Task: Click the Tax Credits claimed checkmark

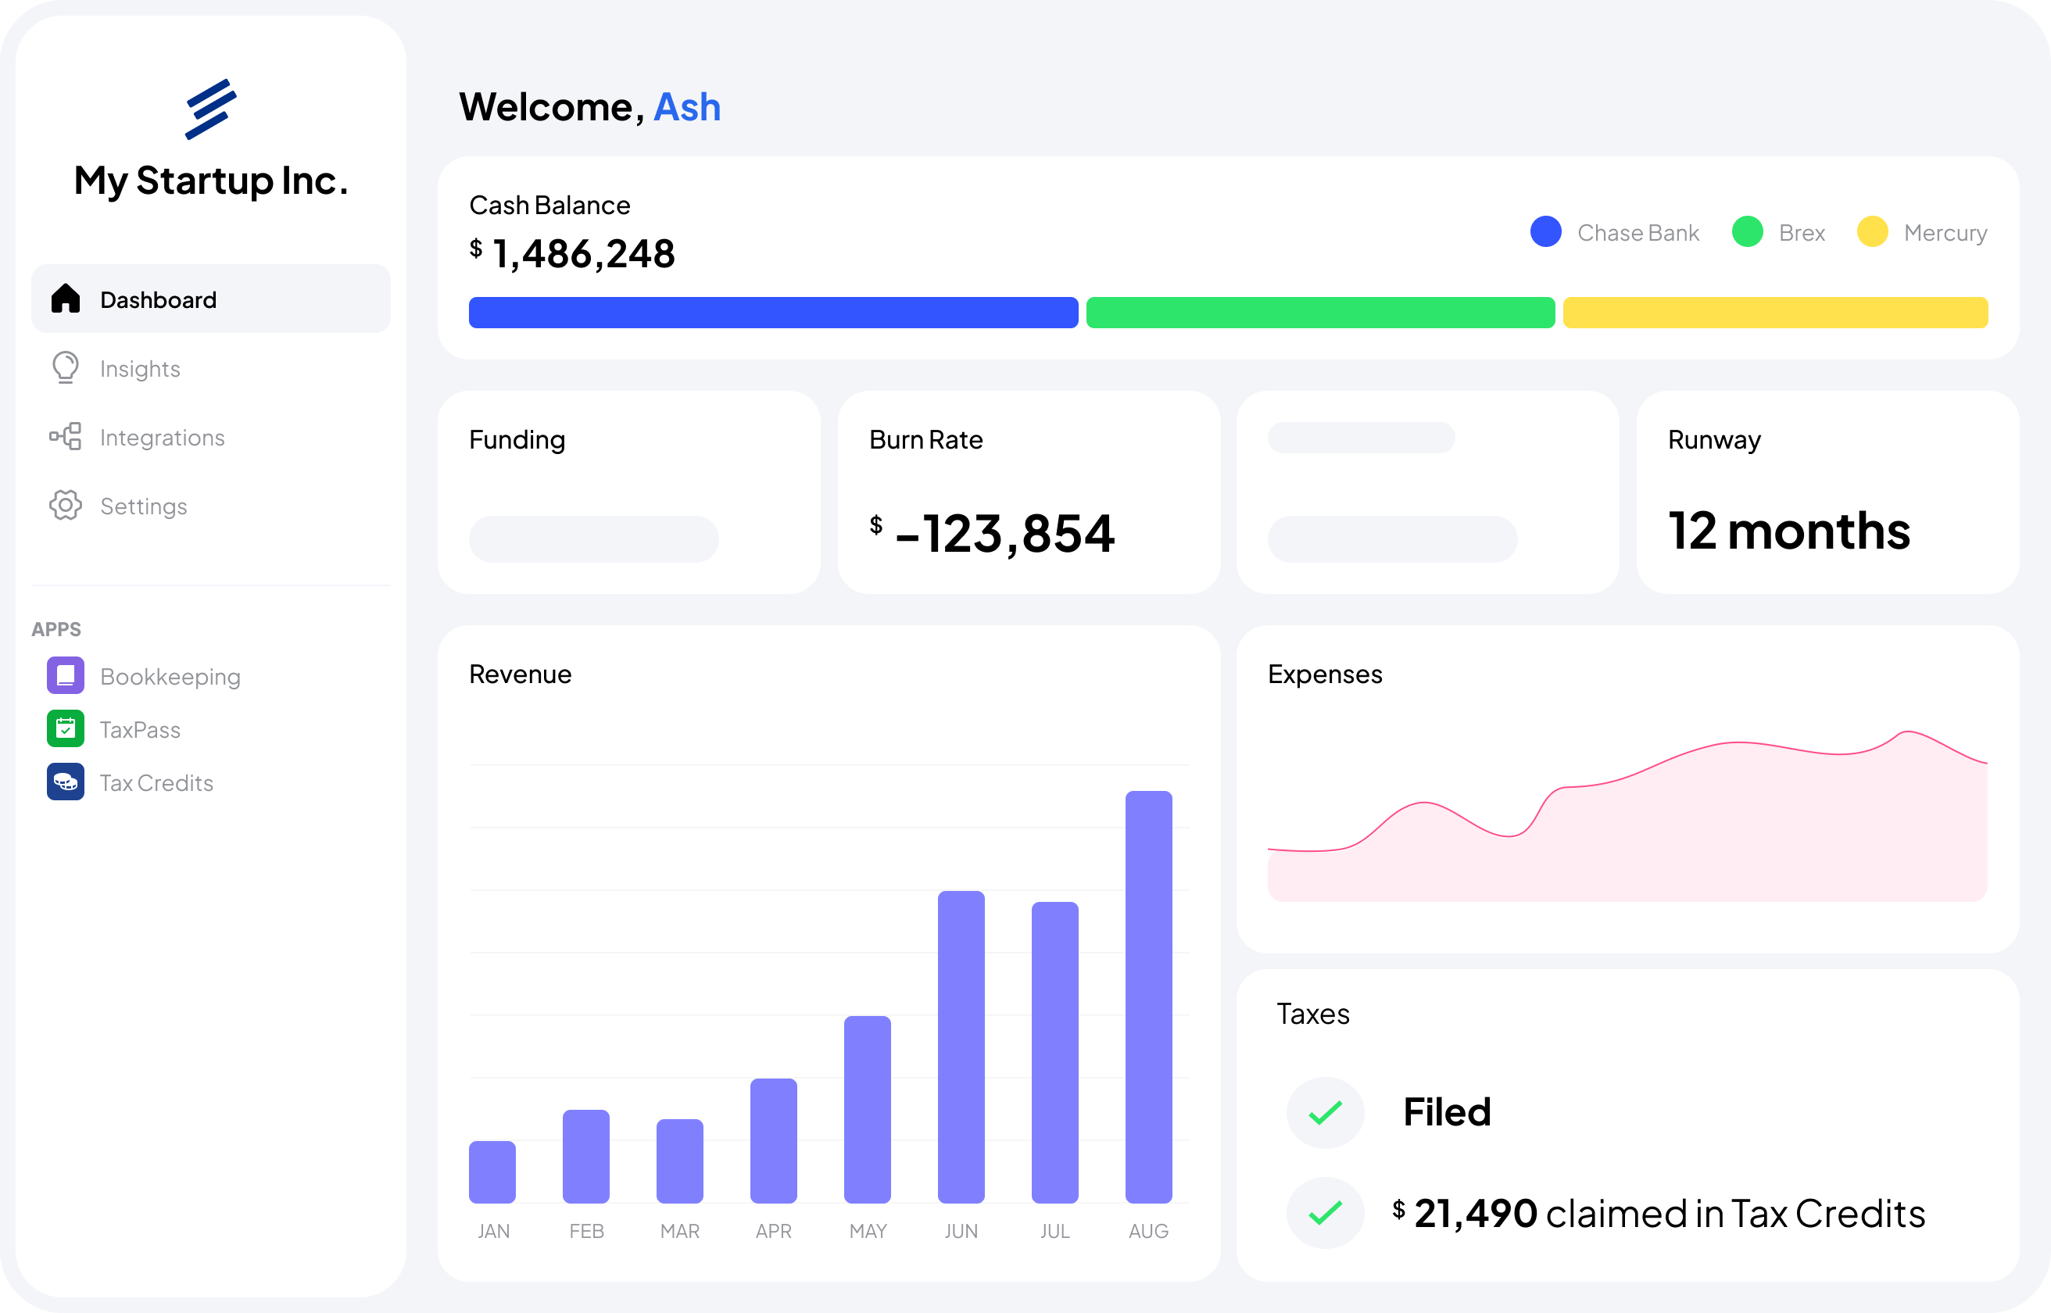Action: click(x=1325, y=1212)
